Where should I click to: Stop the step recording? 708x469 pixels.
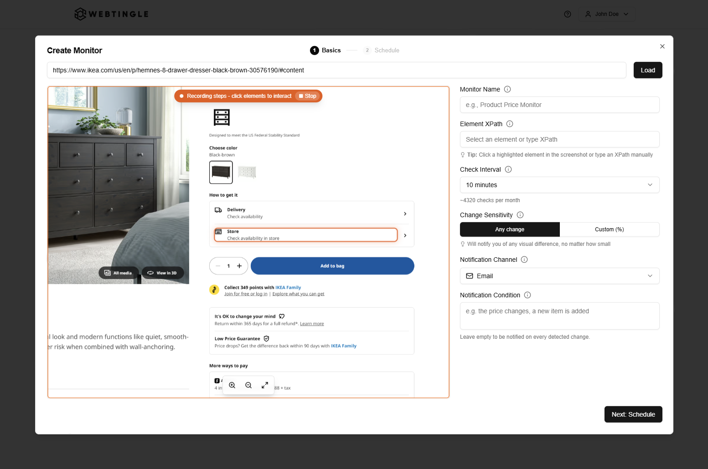click(x=308, y=96)
